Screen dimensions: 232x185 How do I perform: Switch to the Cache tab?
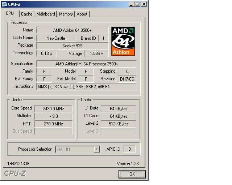pyautogui.click(x=26, y=14)
